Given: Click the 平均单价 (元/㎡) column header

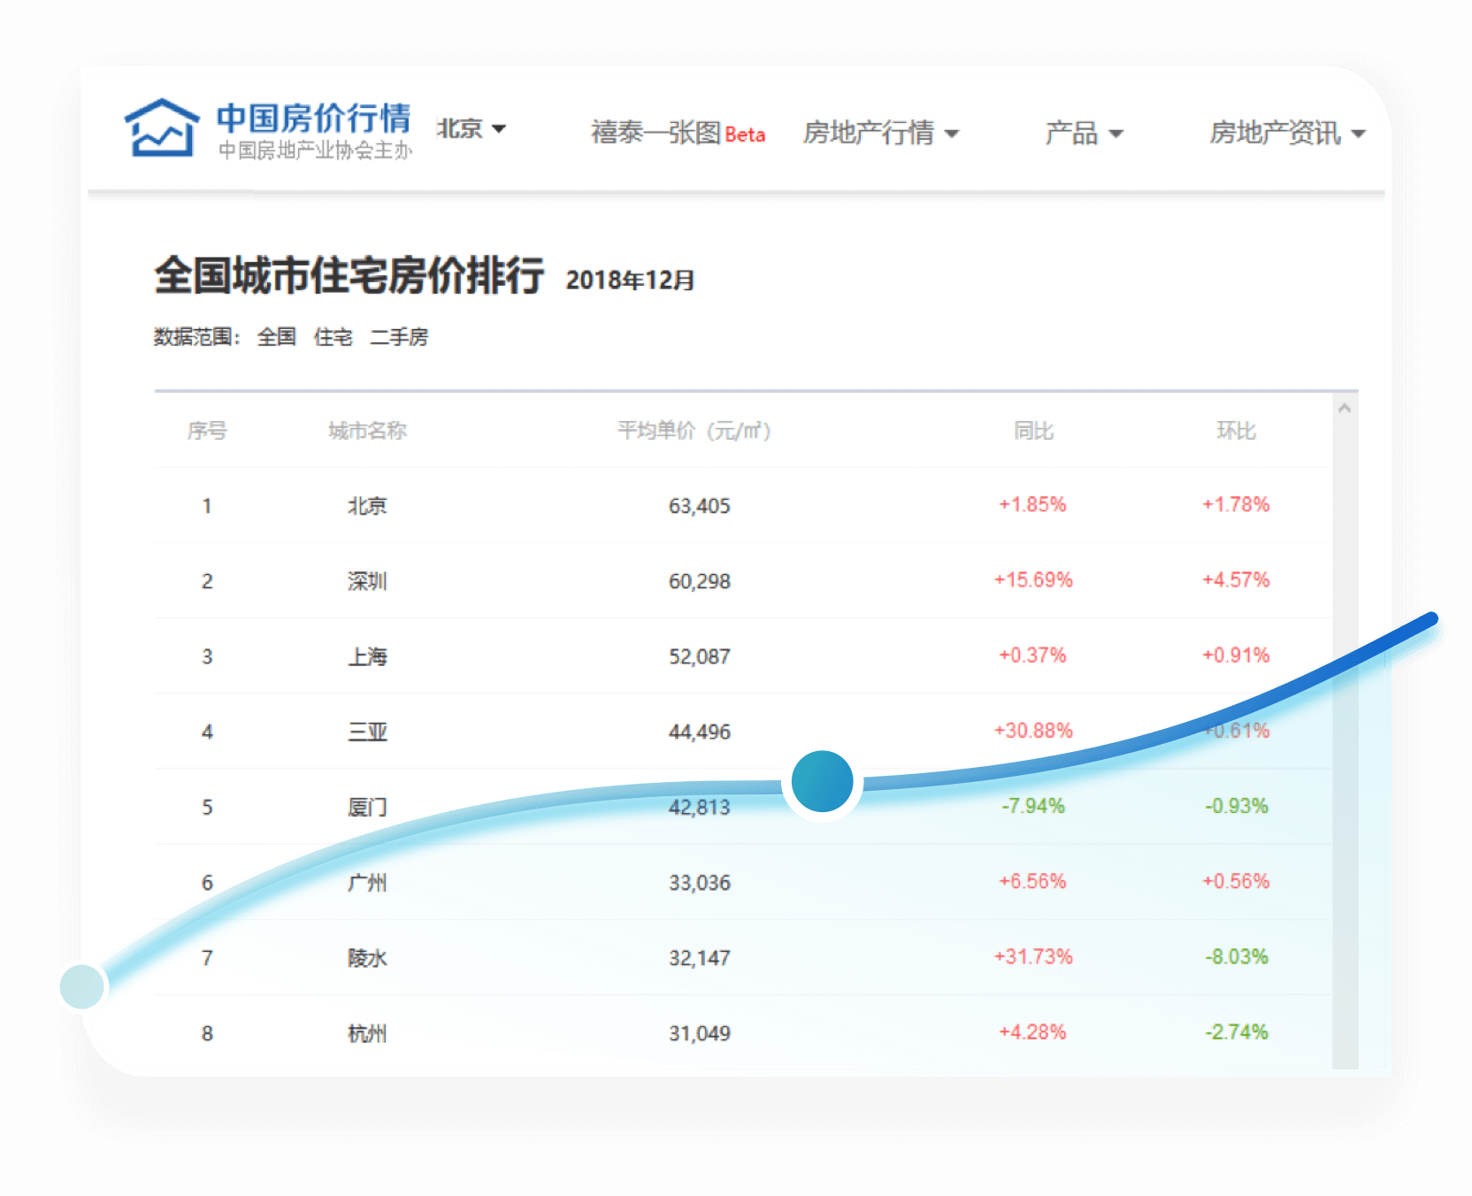Looking at the screenshot, I should point(694,431).
